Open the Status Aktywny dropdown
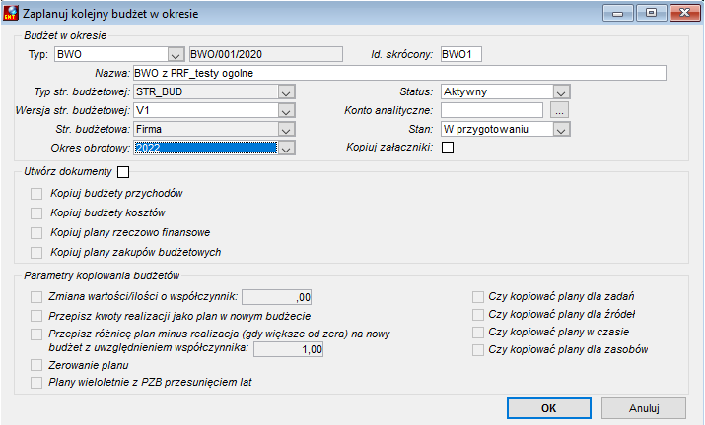 click(561, 92)
